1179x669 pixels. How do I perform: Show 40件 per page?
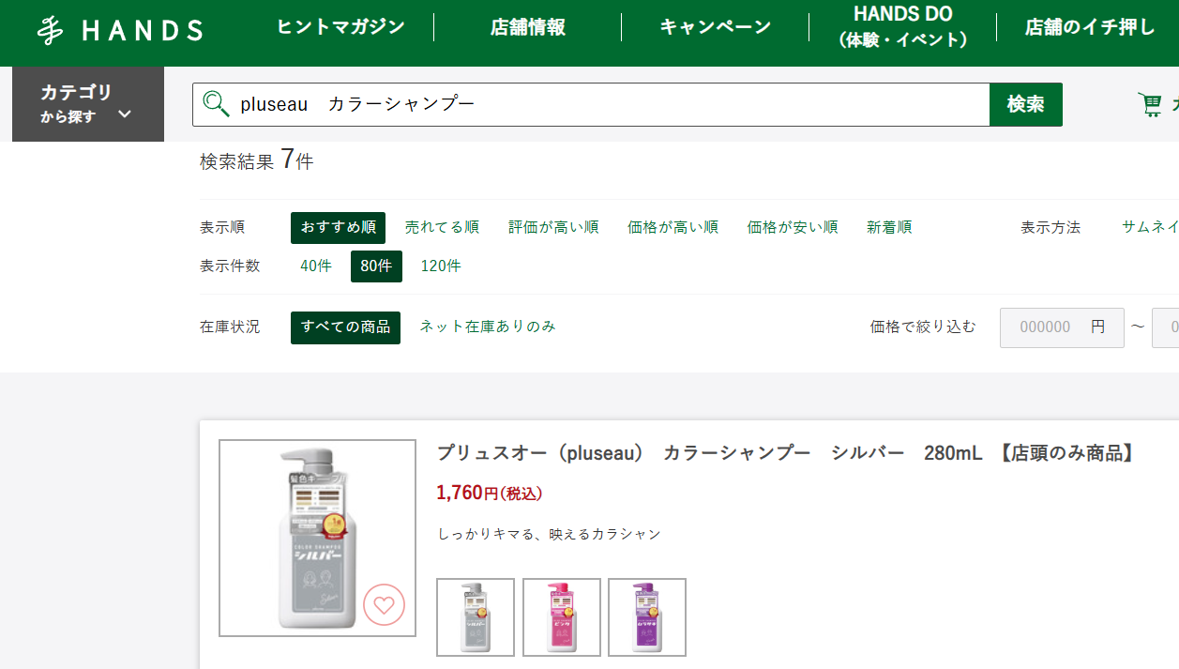tap(316, 266)
